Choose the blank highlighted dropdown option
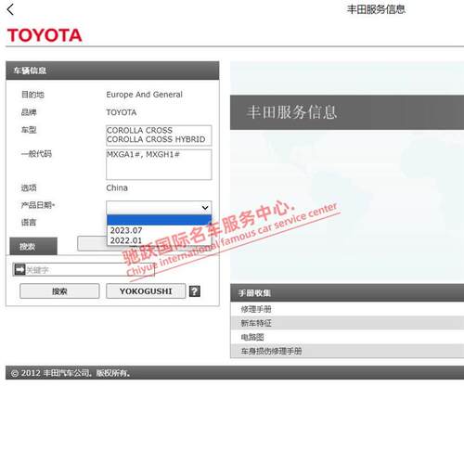The width and height of the screenshot is (464, 464). pos(159,220)
